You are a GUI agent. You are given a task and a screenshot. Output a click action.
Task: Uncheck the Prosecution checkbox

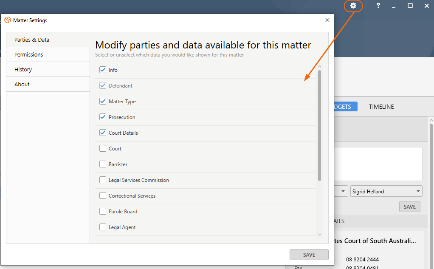pyautogui.click(x=103, y=117)
